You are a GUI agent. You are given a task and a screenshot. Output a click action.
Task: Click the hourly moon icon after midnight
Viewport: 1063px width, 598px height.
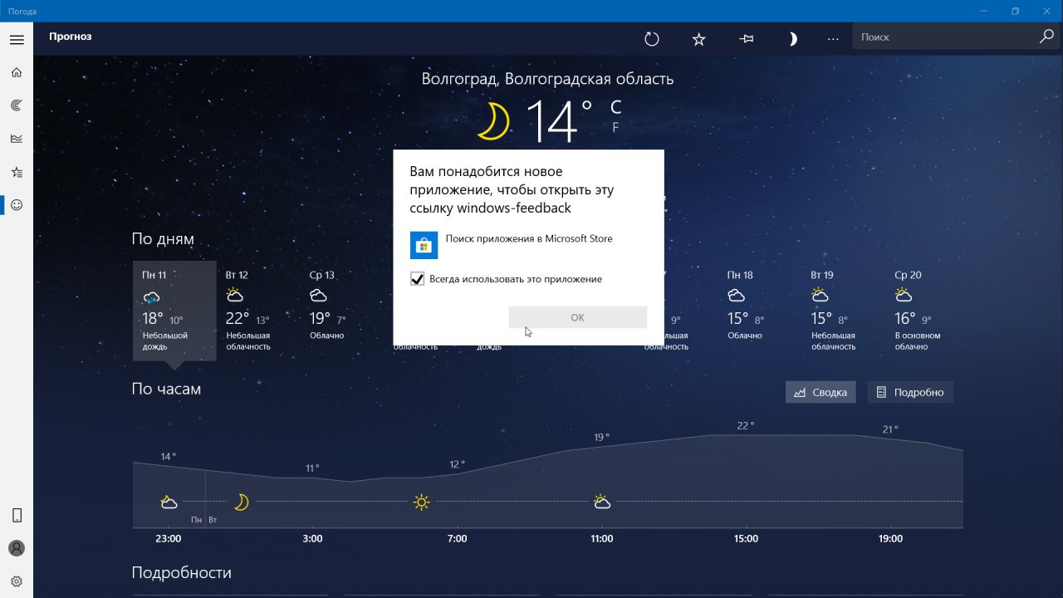(x=241, y=502)
